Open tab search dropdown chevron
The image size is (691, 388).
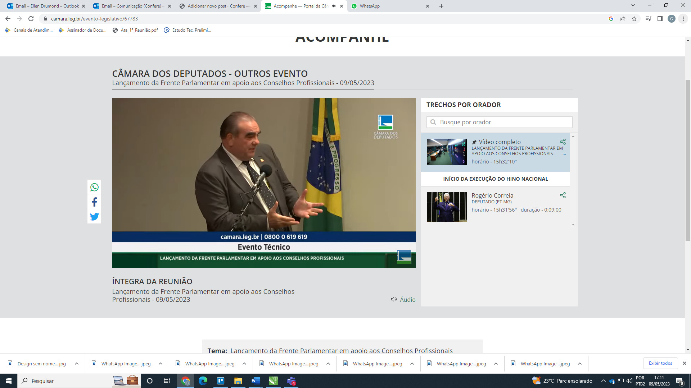pyautogui.click(x=633, y=5)
